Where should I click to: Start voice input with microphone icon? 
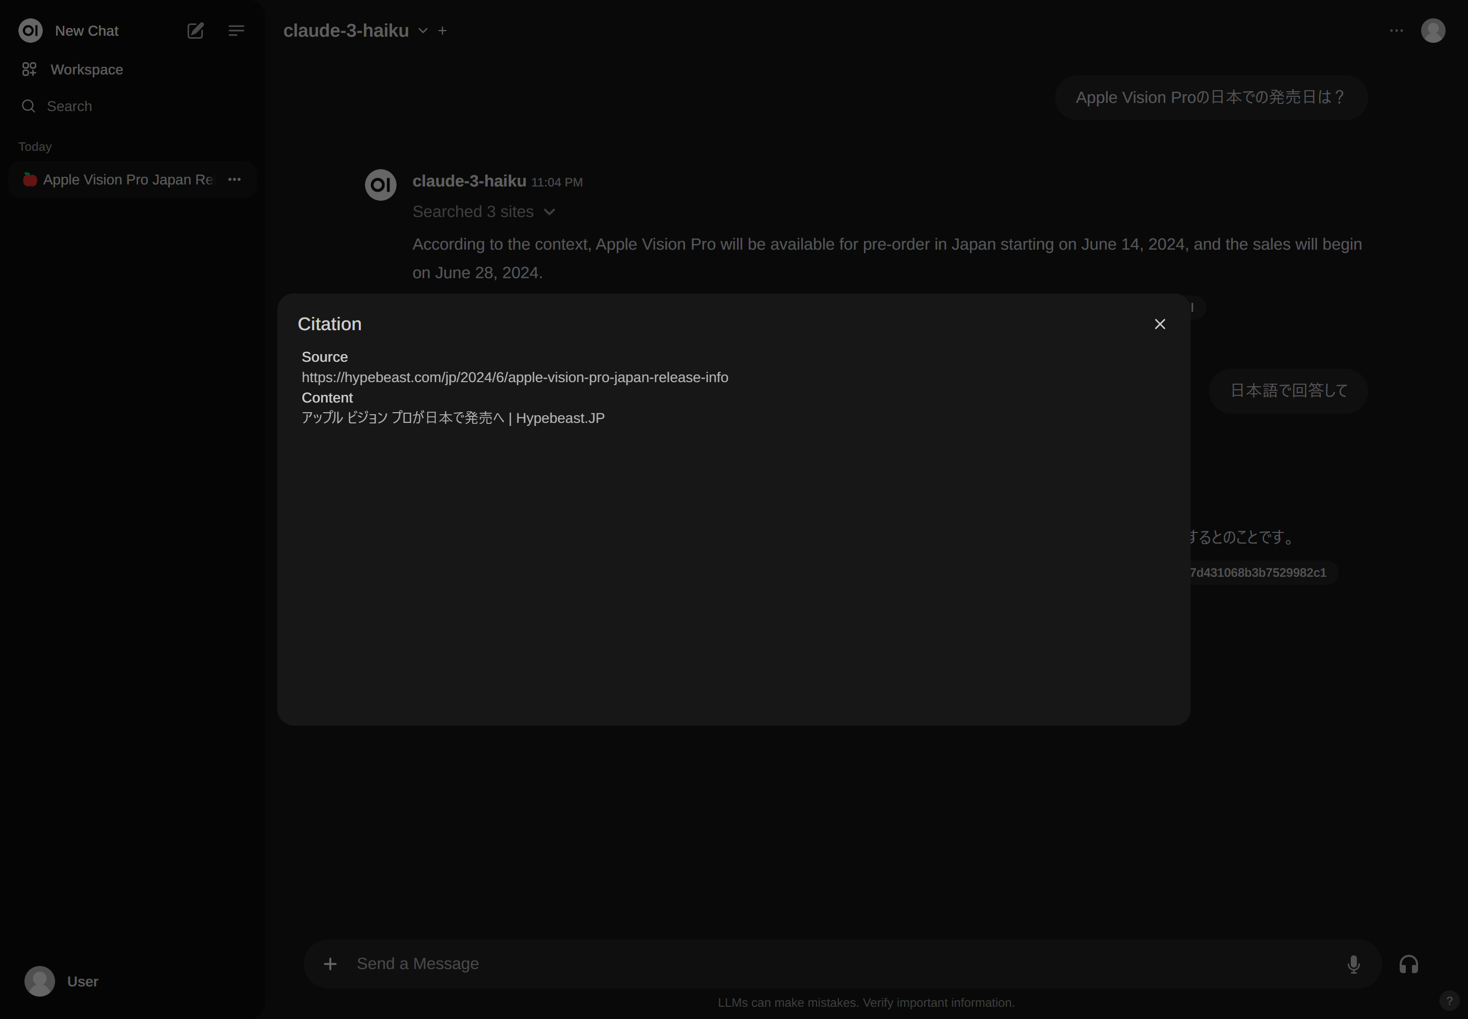click(x=1353, y=964)
